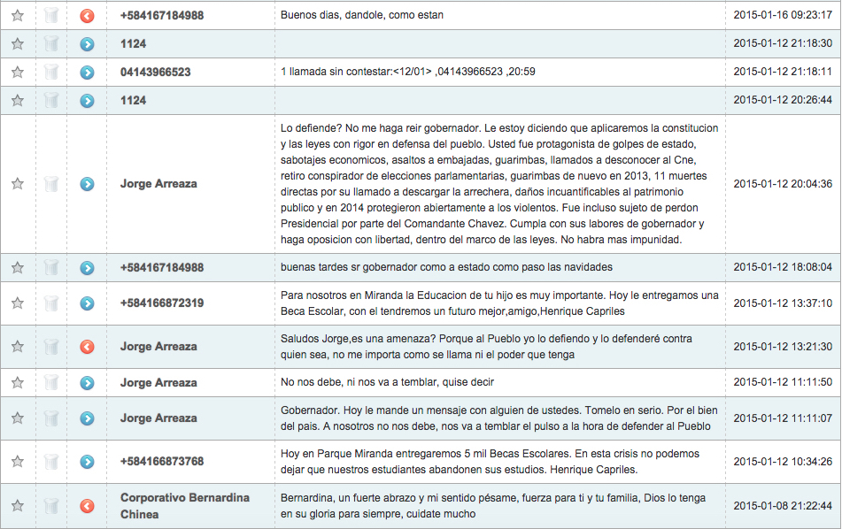Screen dimensions: 842x529
Task: Delete the Beca Escolar message at 13:37:10
Action: point(51,303)
